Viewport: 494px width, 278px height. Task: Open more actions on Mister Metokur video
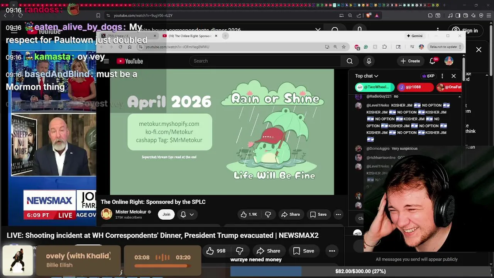pyautogui.click(x=338, y=214)
